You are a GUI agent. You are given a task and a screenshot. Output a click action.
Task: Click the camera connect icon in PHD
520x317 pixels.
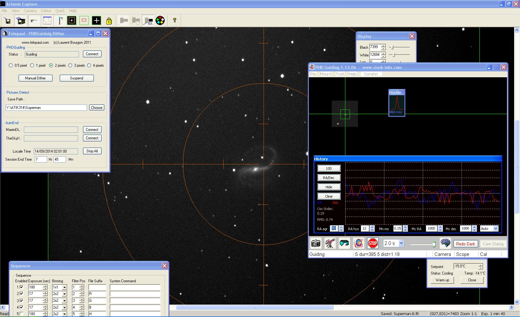click(x=316, y=243)
